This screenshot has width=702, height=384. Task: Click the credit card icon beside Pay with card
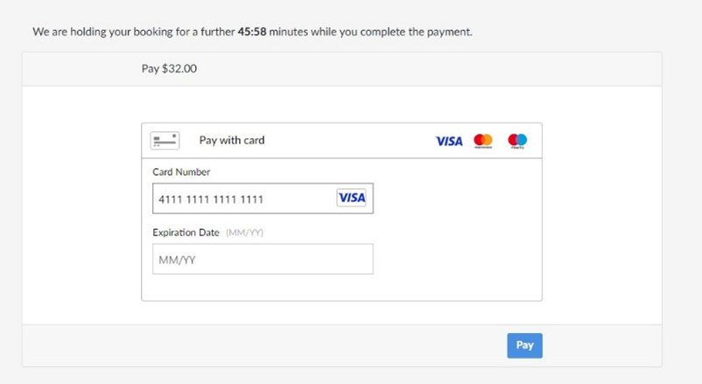pos(165,140)
